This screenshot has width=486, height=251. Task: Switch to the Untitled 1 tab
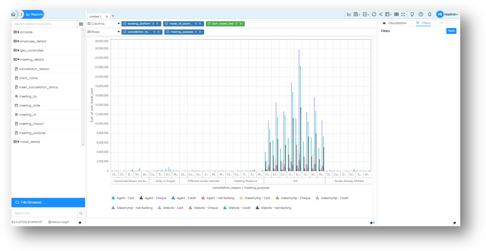(95, 16)
